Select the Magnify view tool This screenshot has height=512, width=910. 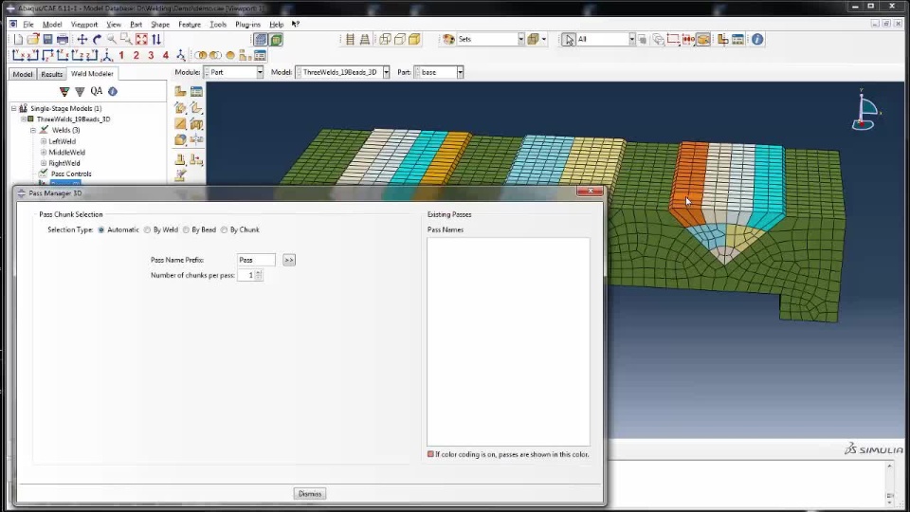[x=112, y=40]
